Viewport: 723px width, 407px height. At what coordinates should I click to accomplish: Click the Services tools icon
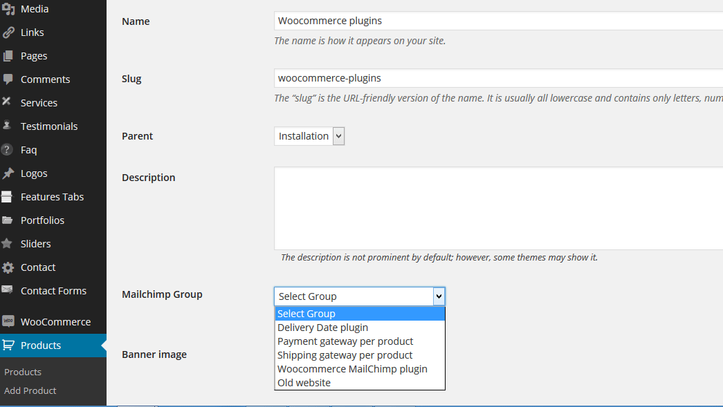[x=7, y=102]
